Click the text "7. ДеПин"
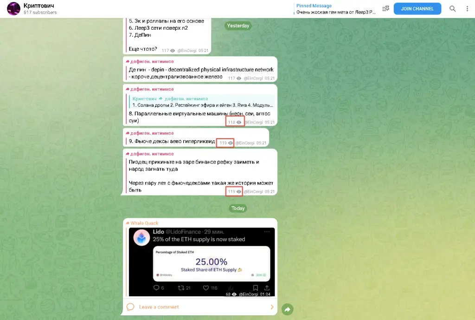The height and width of the screenshot is (320, 475). (140, 35)
